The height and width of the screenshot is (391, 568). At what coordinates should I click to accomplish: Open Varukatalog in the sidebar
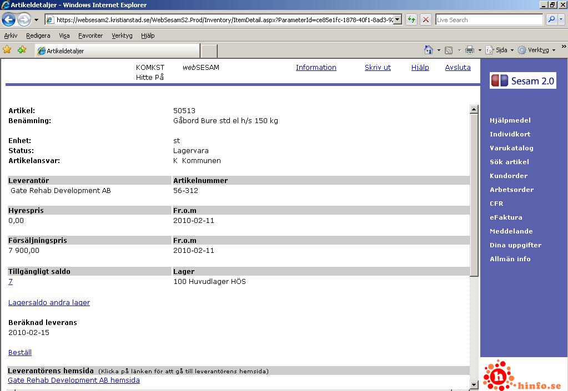coord(511,148)
